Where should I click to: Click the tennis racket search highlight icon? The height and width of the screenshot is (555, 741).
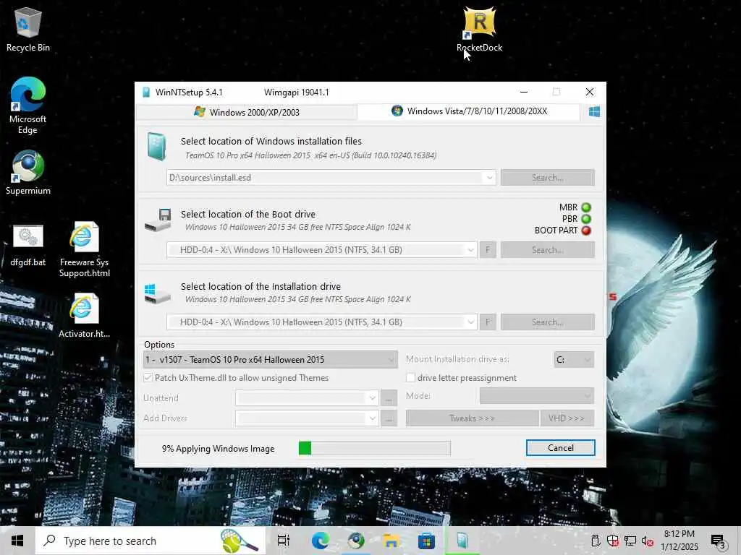point(240,541)
